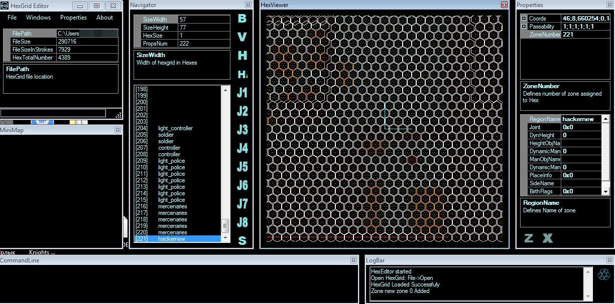The image size is (615, 304).
Task: Select the J4 joint button
Action: click(x=242, y=148)
